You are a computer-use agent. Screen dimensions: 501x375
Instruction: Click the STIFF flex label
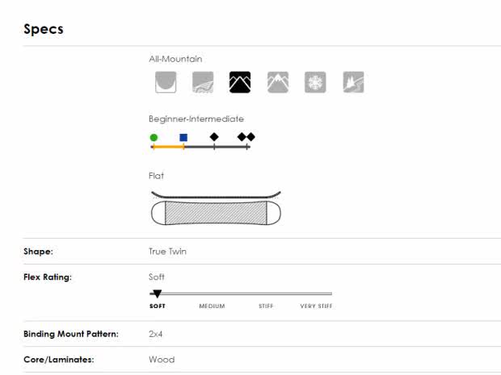pyautogui.click(x=266, y=306)
